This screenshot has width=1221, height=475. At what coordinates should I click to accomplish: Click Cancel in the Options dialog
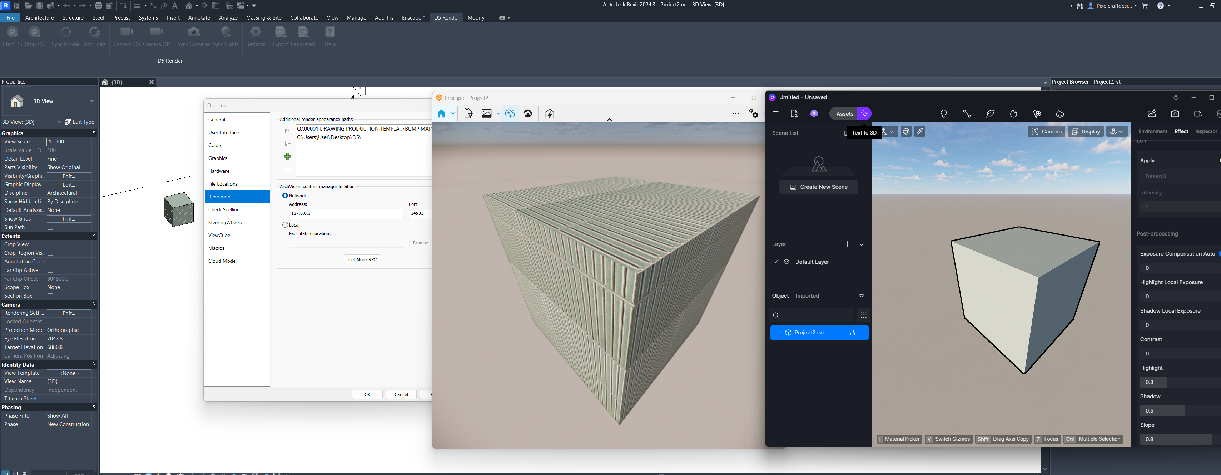tap(401, 394)
